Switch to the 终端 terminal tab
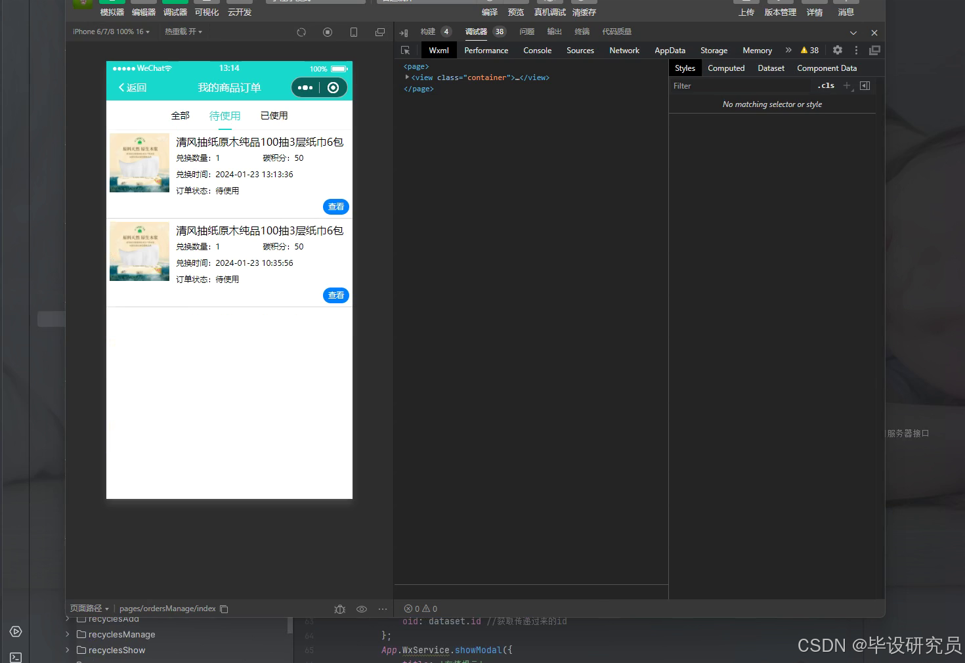The height and width of the screenshot is (663, 965). point(582,32)
